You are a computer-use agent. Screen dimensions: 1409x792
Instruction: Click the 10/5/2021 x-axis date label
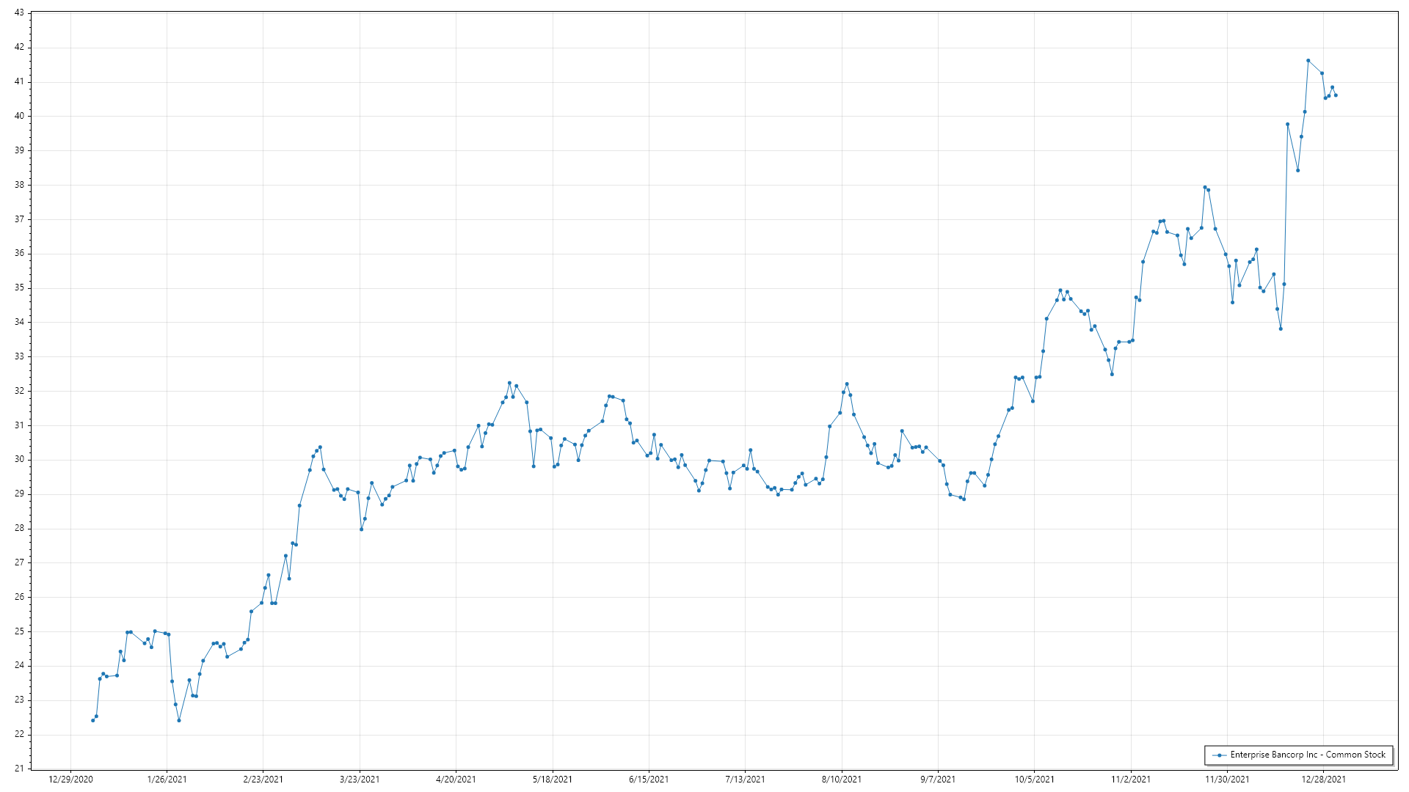[x=1034, y=780]
